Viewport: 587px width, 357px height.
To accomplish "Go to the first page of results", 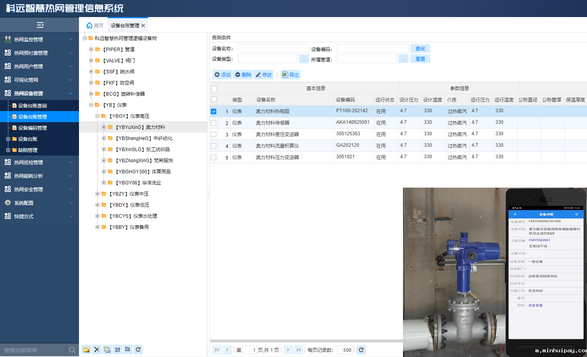I will [217, 350].
